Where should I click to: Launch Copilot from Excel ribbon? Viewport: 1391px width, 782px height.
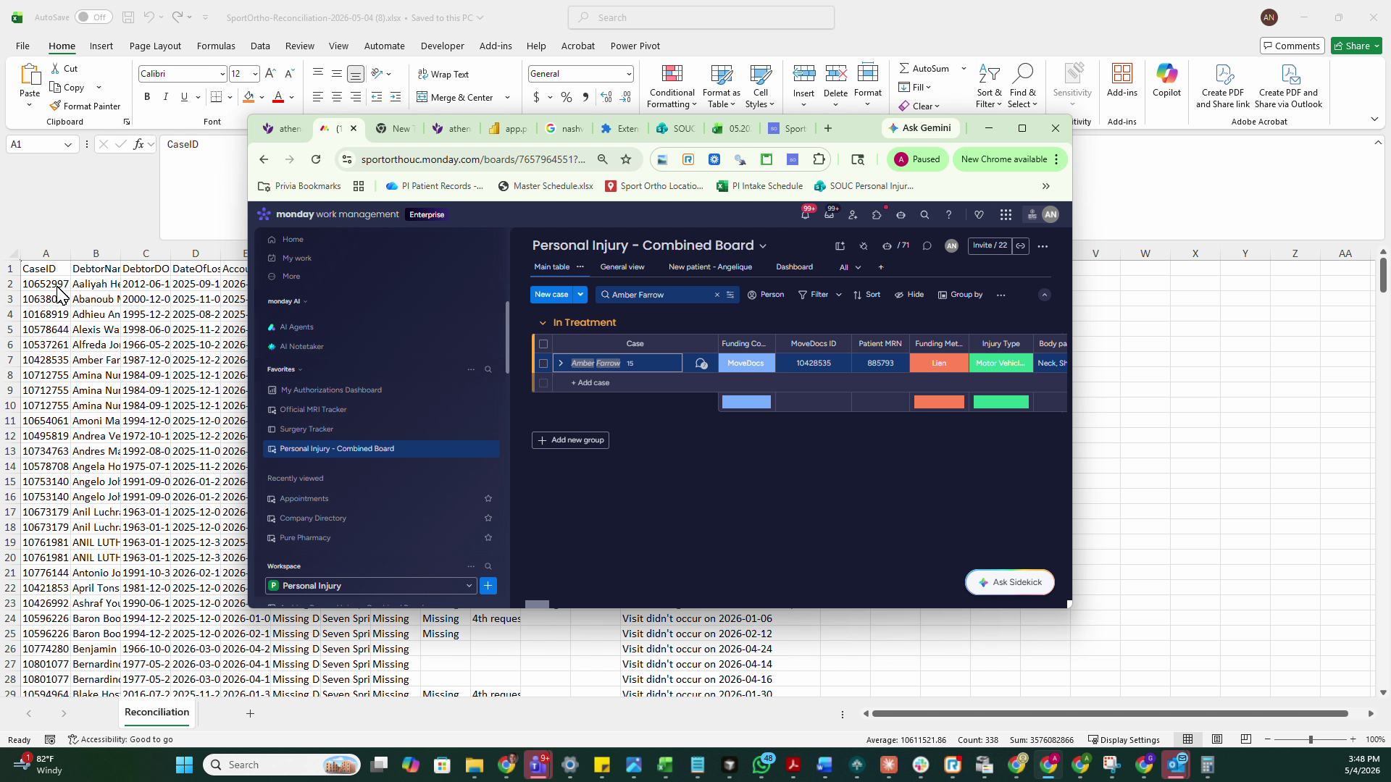(1166, 80)
